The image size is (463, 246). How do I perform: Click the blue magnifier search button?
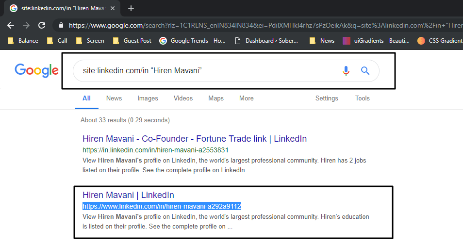(365, 71)
